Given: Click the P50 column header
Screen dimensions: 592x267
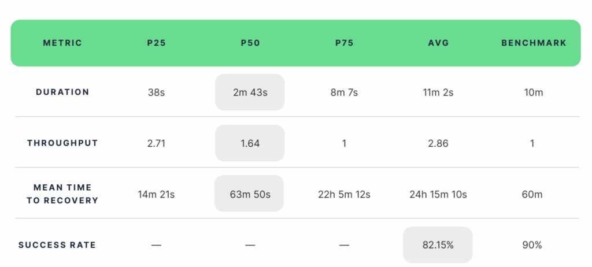Looking at the screenshot, I should [250, 43].
